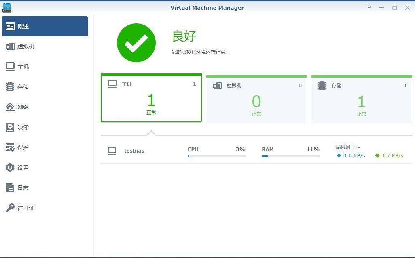
Task: Click the 网络 network house sidebar icon
Action: 10,107
